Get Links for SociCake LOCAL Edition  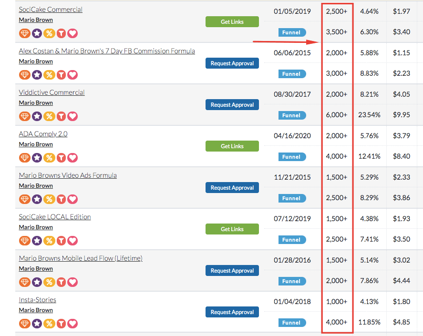(232, 229)
